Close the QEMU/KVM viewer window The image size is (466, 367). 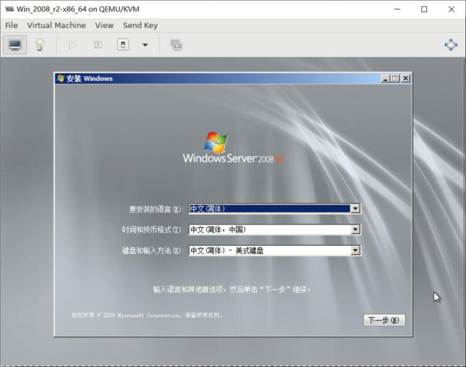[x=452, y=9]
